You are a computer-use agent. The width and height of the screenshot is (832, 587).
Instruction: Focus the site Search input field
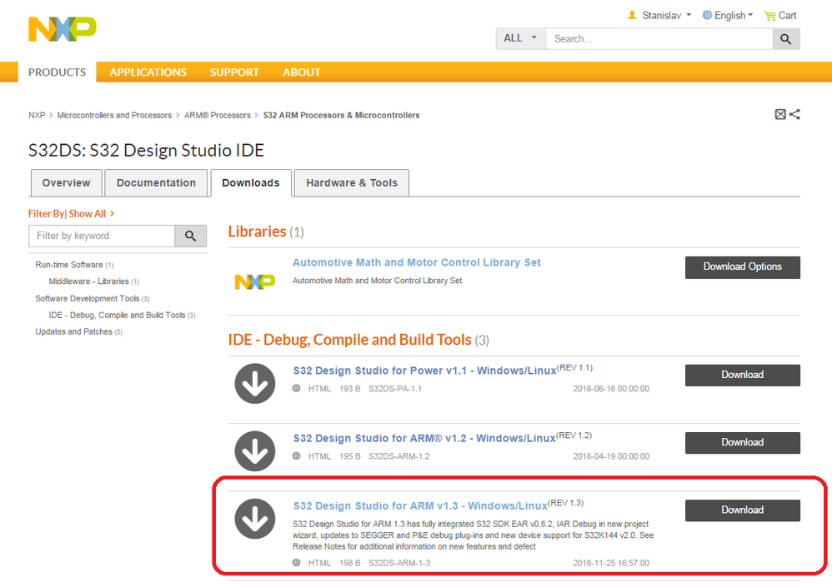pyautogui.click(x=659, y=38)
